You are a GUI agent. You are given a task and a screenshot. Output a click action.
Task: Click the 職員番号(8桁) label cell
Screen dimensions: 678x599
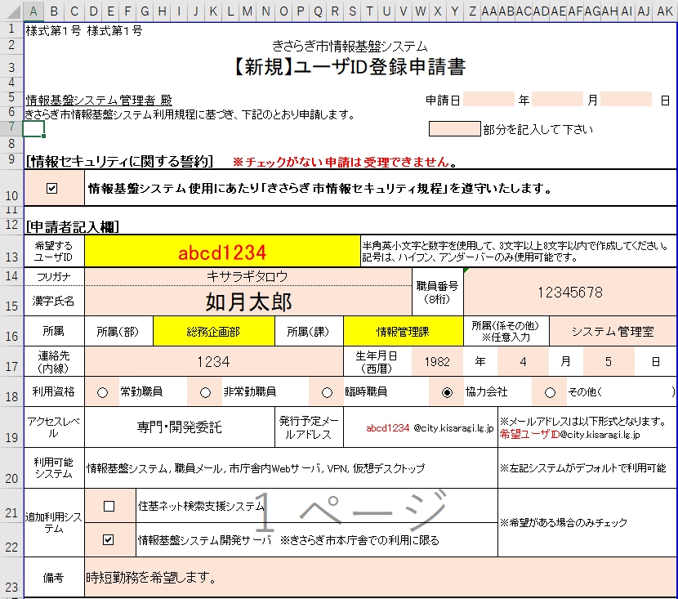tap(437, 292)
